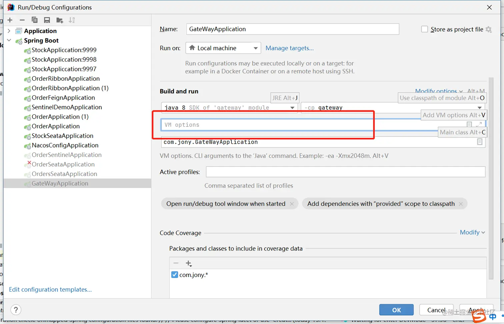Click the Manage targets link
Viewport: 504px width, 324px height.
(290, 48)
